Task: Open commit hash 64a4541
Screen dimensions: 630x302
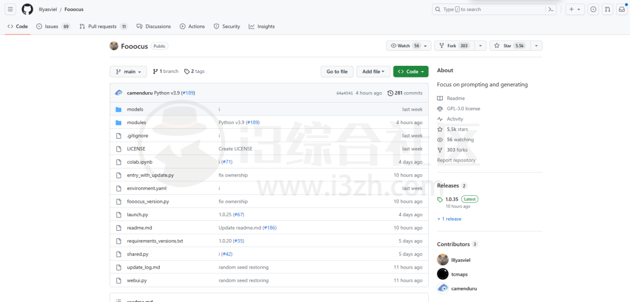Action: coord(344,93)
